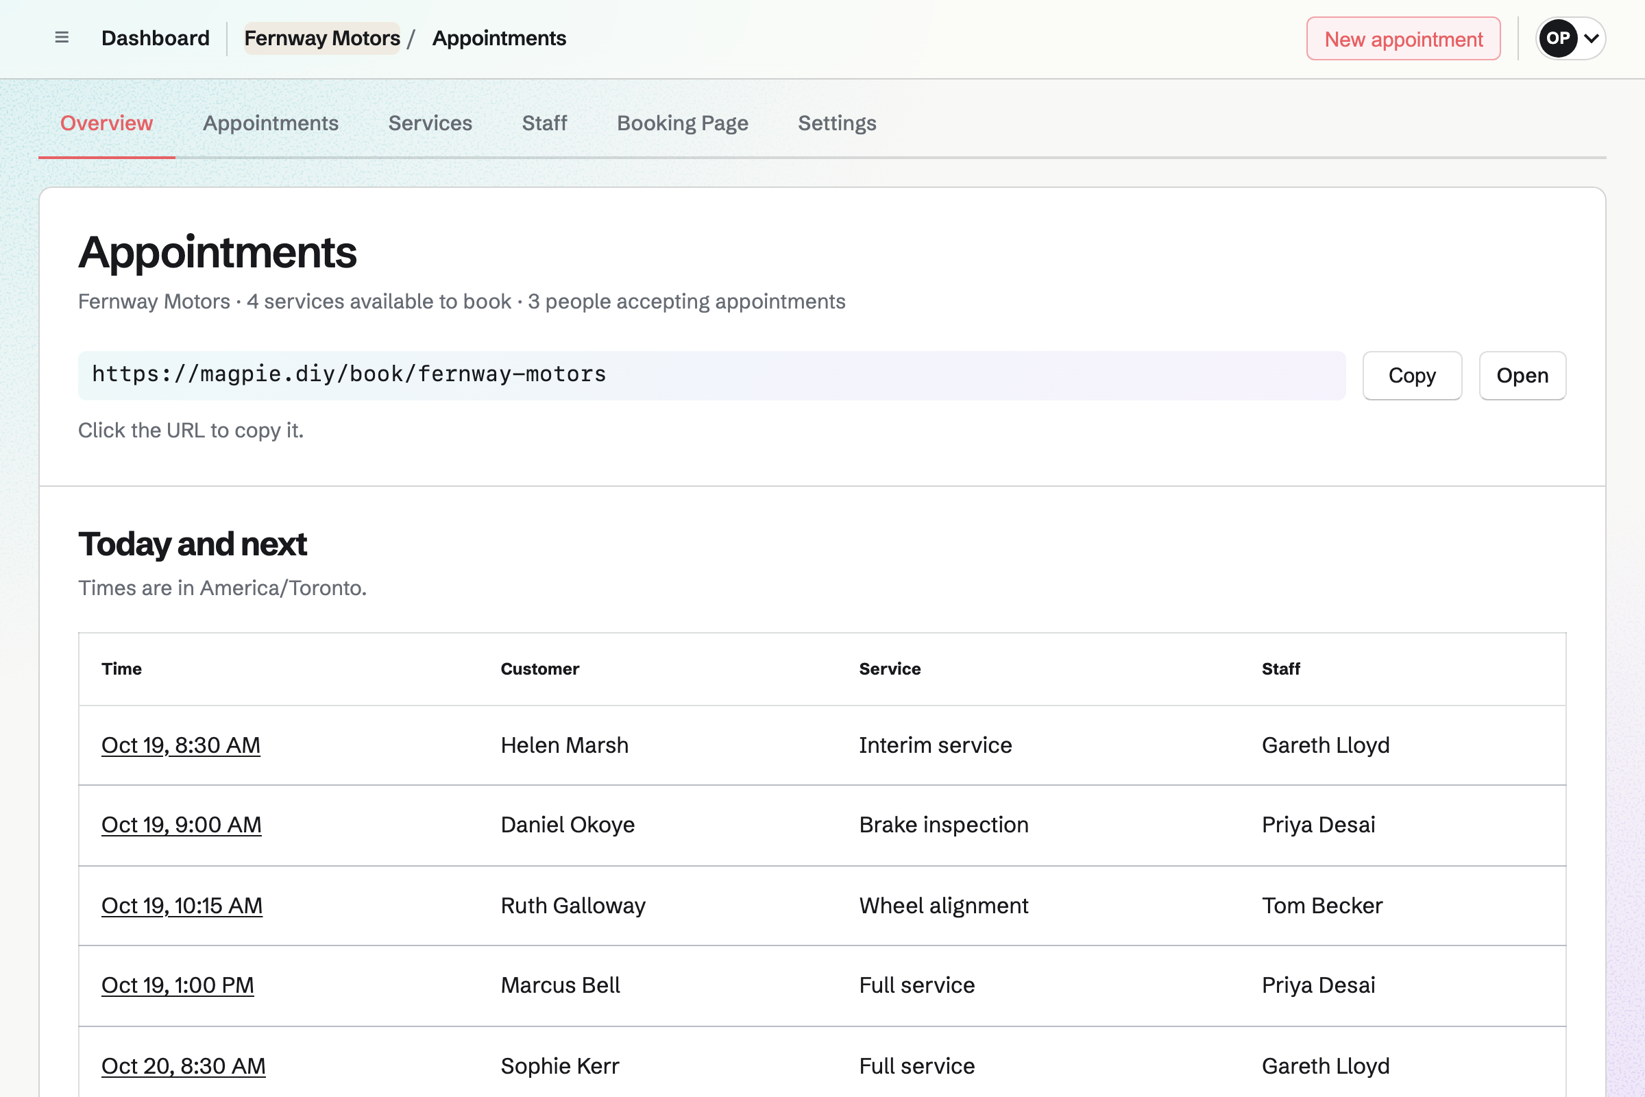Click the Service column header
Screen dimensions: 1645x1097
pos(890,669)
